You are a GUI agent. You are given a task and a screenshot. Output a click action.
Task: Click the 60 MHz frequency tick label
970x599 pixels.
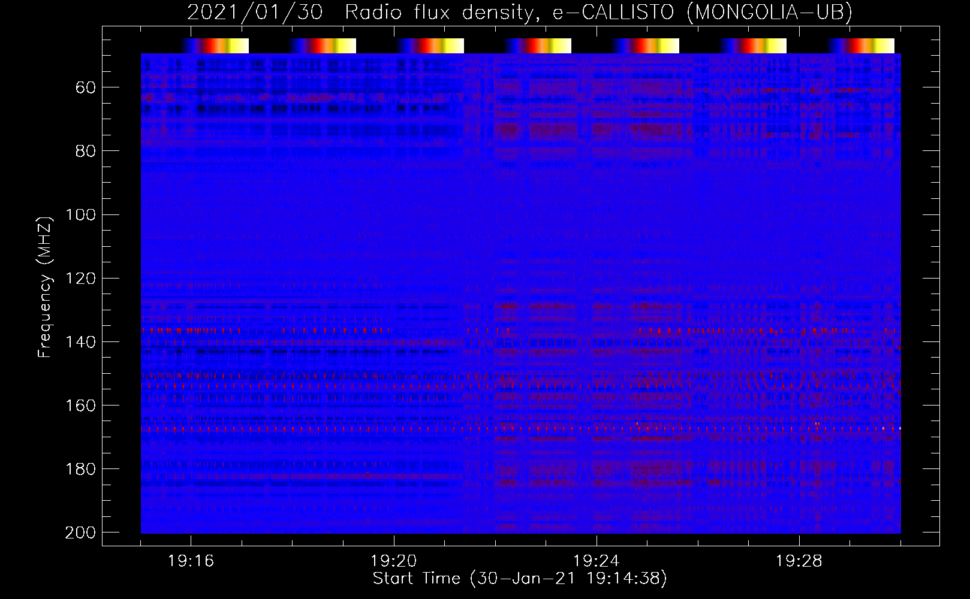[86, 88]
